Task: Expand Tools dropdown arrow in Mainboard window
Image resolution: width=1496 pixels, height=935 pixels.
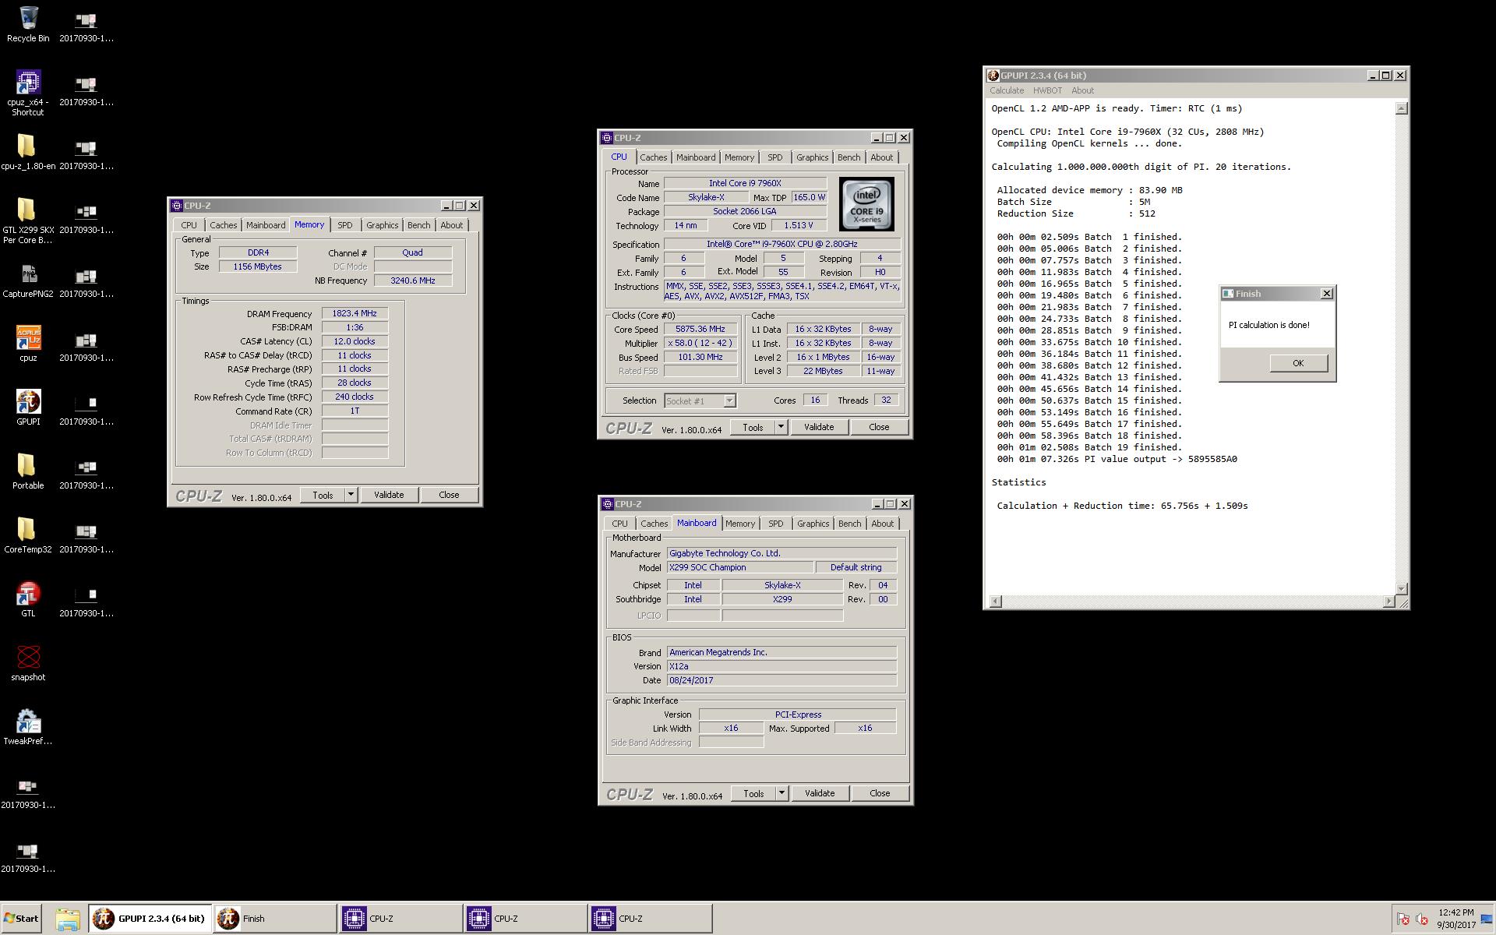Action: (x=782, y=793)
